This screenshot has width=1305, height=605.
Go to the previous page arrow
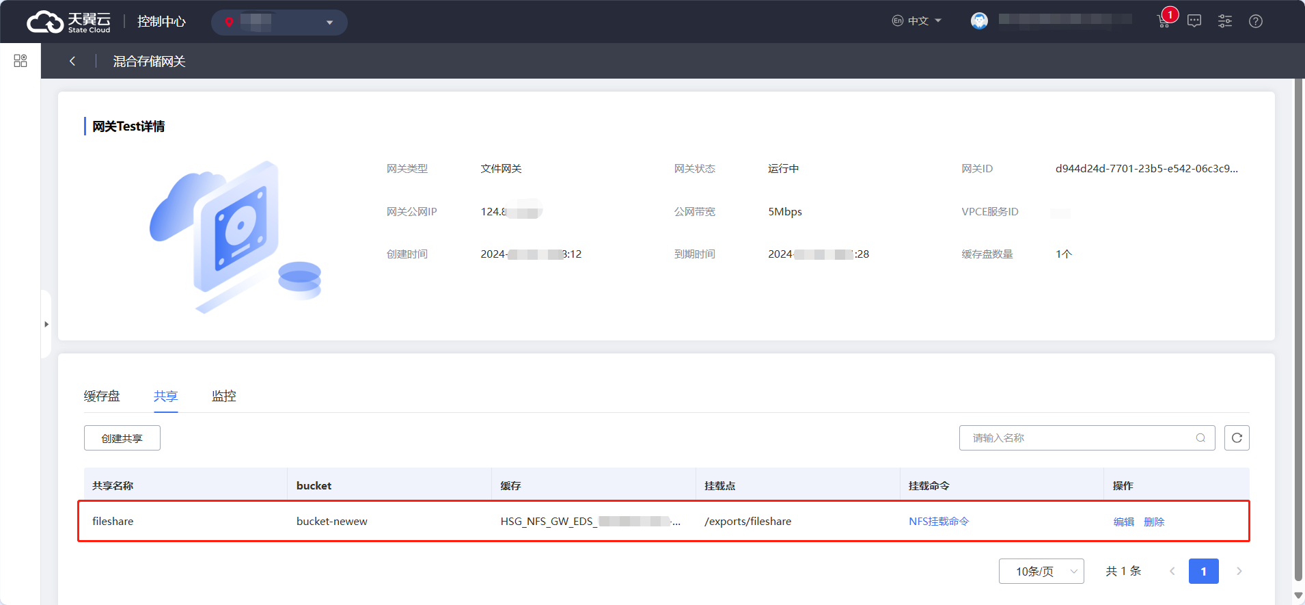point(1172,572)
